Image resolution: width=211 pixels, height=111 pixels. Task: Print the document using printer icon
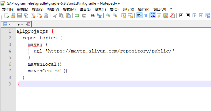(x=46, y=15)
